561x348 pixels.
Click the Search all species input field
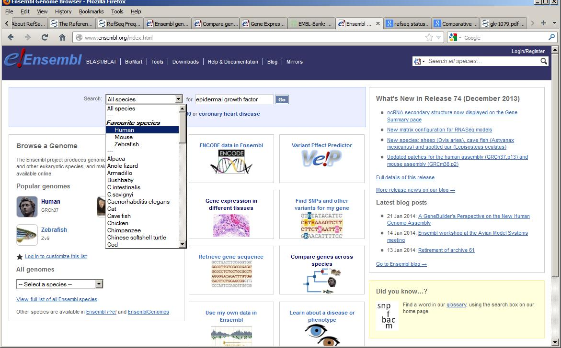(x=483, y=61)
